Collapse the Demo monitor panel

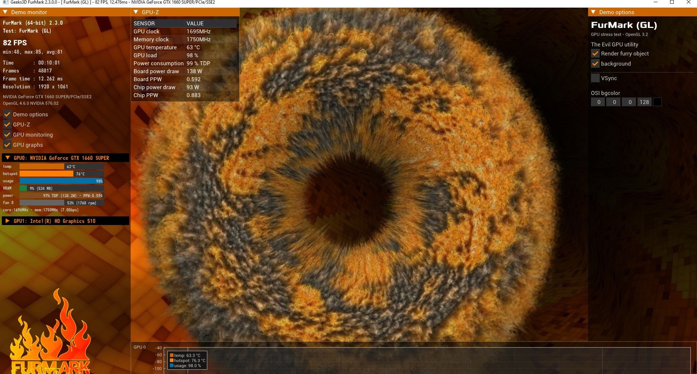(x=5, y=12)
